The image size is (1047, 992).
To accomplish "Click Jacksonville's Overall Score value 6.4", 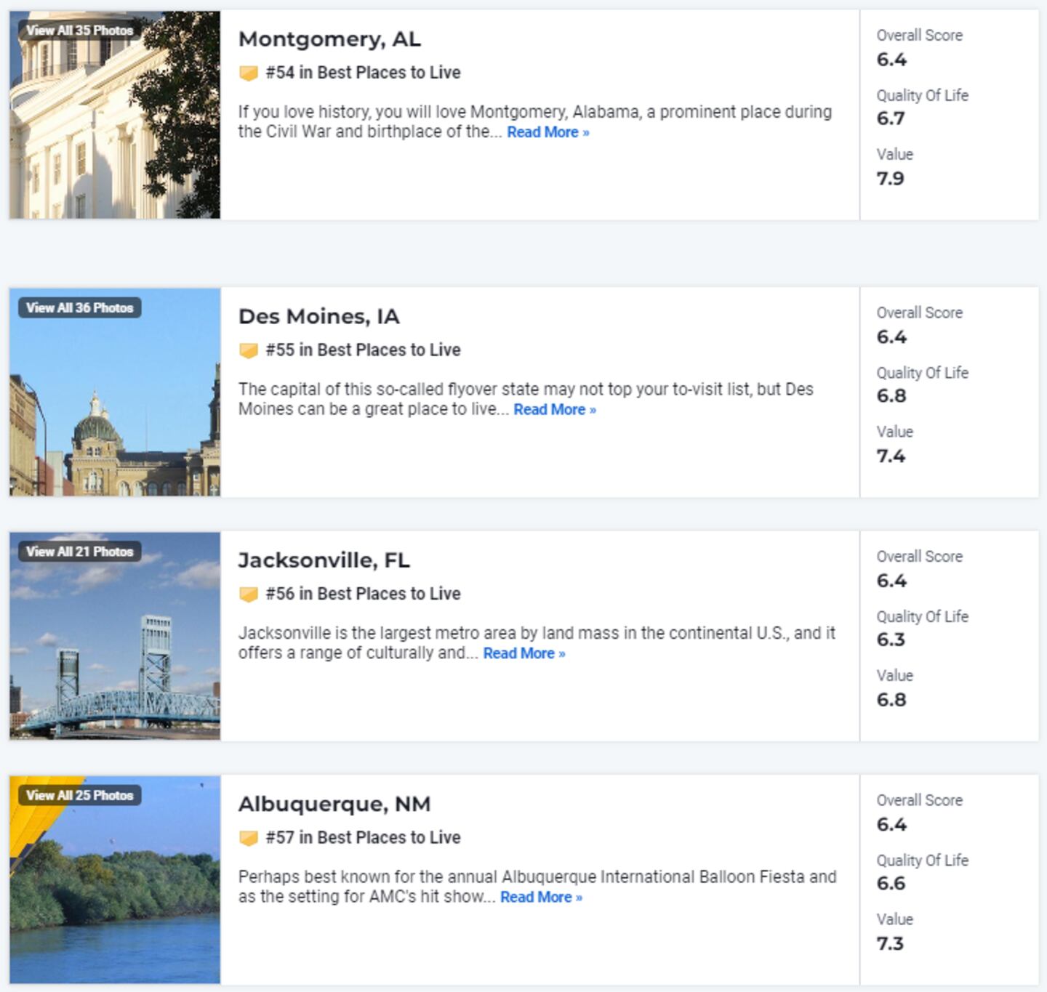I will tap(891, 581).
